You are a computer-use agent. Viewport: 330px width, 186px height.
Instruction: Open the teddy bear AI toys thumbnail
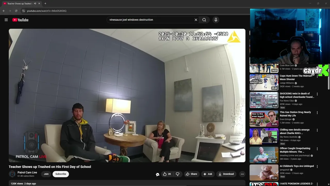click(264, 172)
